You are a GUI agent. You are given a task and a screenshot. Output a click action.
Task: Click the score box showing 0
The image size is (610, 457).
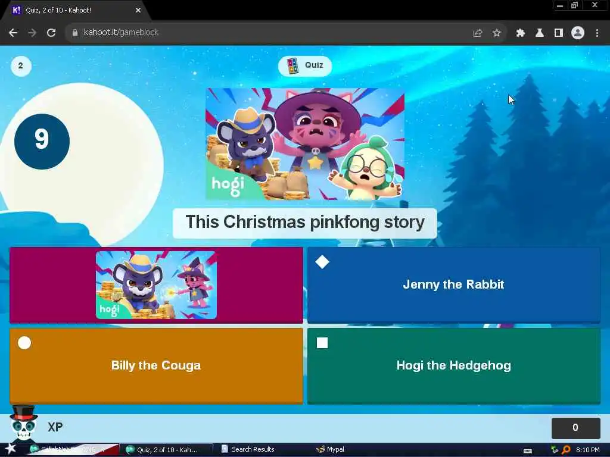pos(575,428)
